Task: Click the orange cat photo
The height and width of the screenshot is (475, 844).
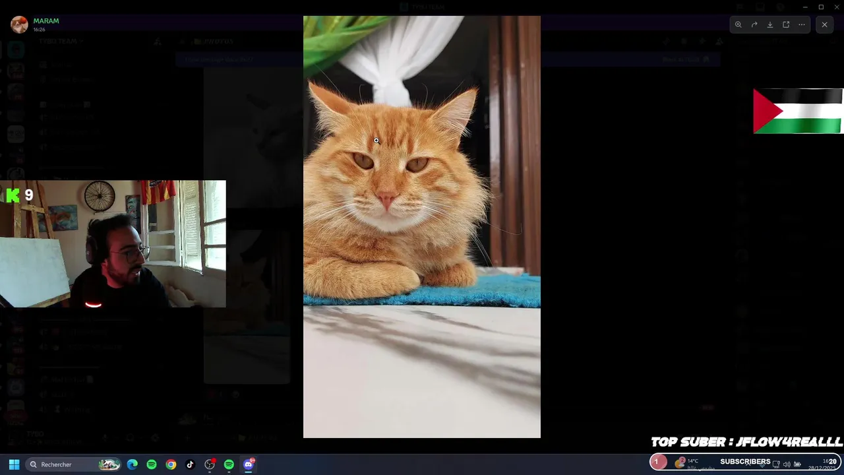Action: click(x=422, y=227)
